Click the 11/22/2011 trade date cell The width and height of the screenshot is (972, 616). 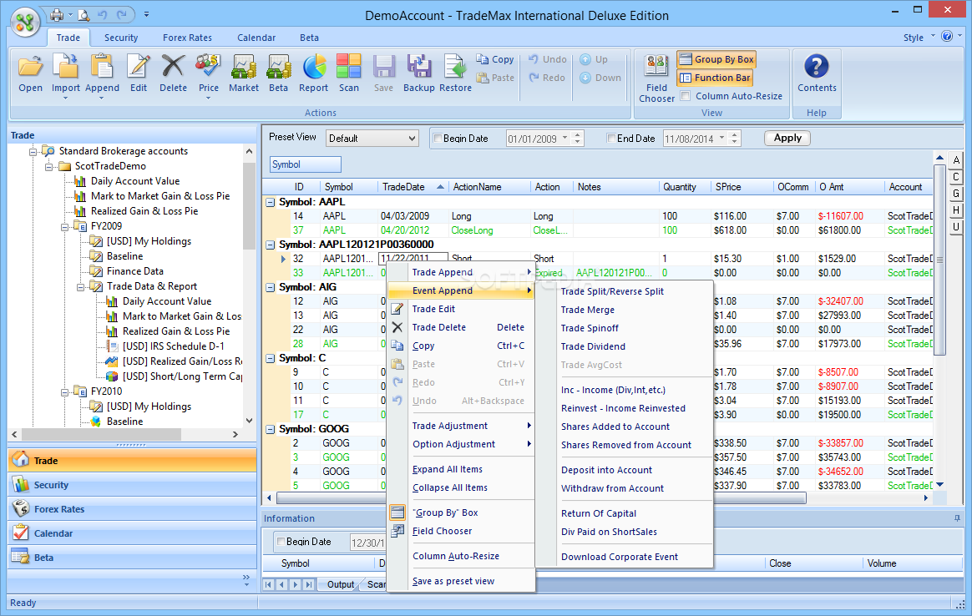pyautogui.click(x=413, y=259)
